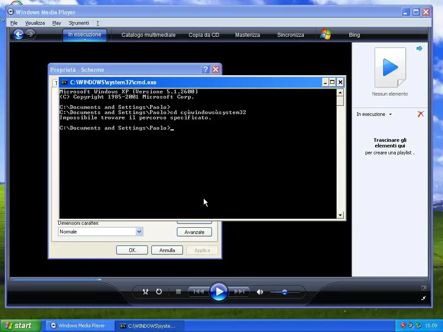443x332 pixels.
Task: Switch to full screen view icon
Action: [x=424, y=288]
